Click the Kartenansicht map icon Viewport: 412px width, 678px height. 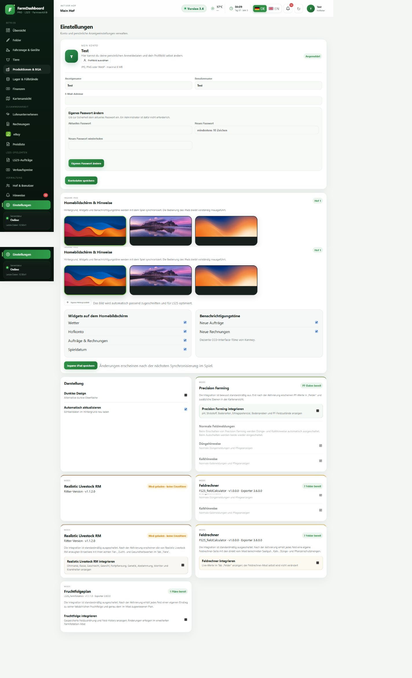click(x=8, y=99)
